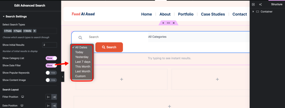The height and width of the screenshot is (108, 285).
Task: Add a search type with the plus button
Action: coord(35,31)
